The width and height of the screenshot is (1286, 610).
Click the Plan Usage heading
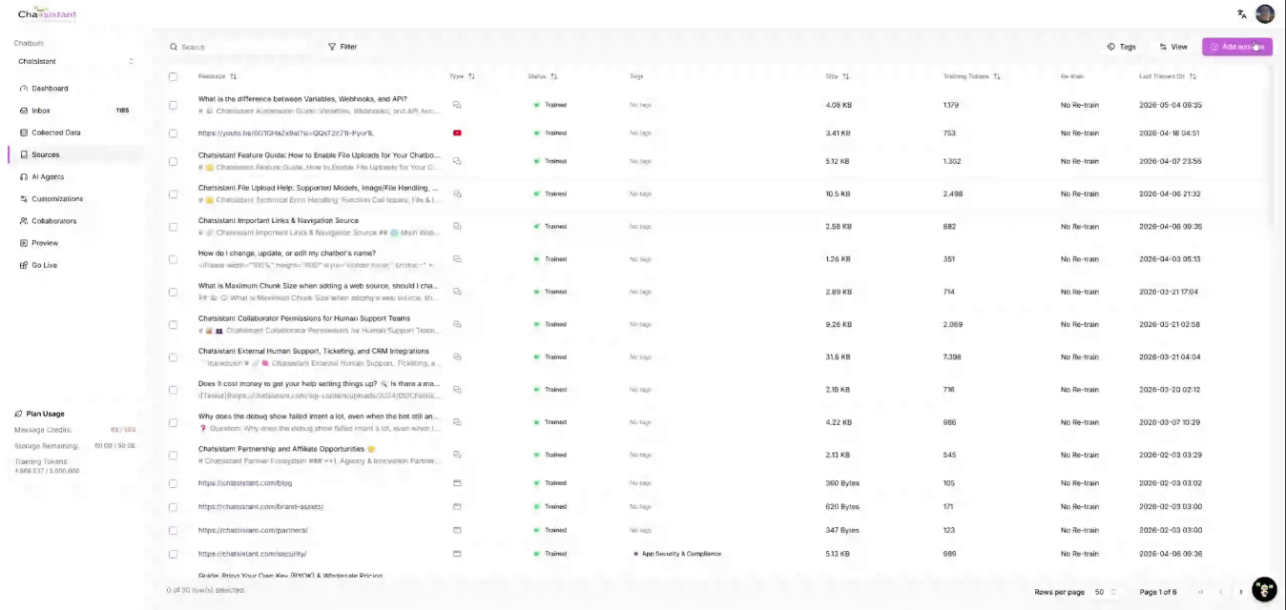(x=45, y=414)
